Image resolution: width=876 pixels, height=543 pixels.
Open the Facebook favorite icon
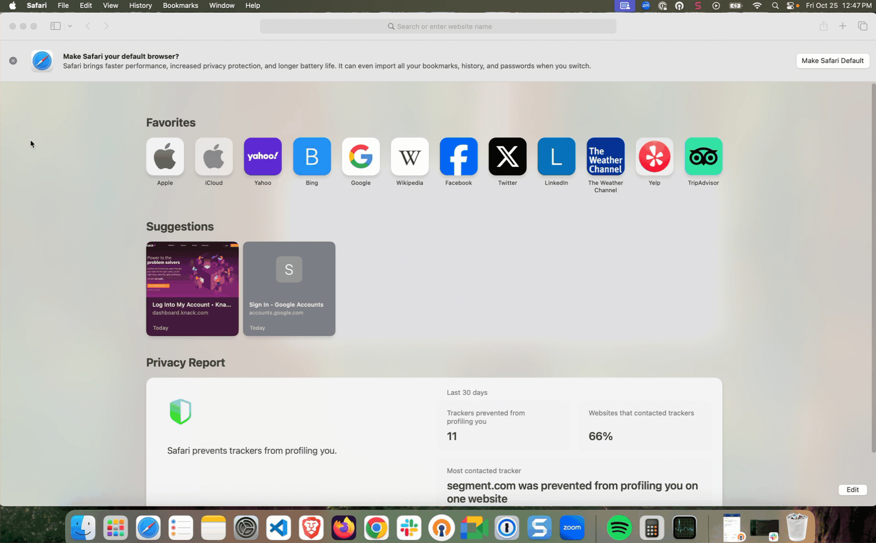point(459,156)
